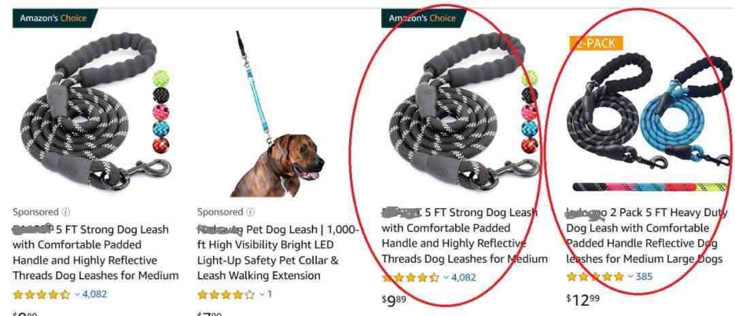Open the 4,082 reviews link in circled listing
The height and width of the screenshot is (316, 735).
point(463,277)
